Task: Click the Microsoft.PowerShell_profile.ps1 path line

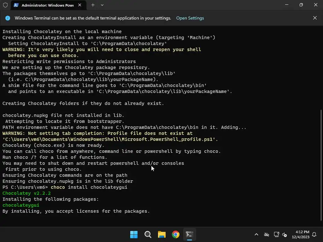Action: tap(110, 139)
